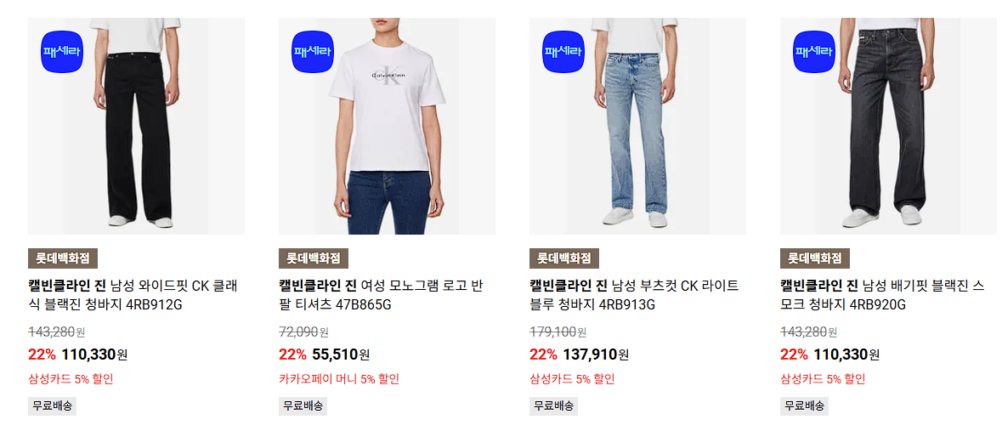Screen dimensions: 1002x431
Task: Open the light blue bootcut jeans image
Action: click(x=637, y=126)
